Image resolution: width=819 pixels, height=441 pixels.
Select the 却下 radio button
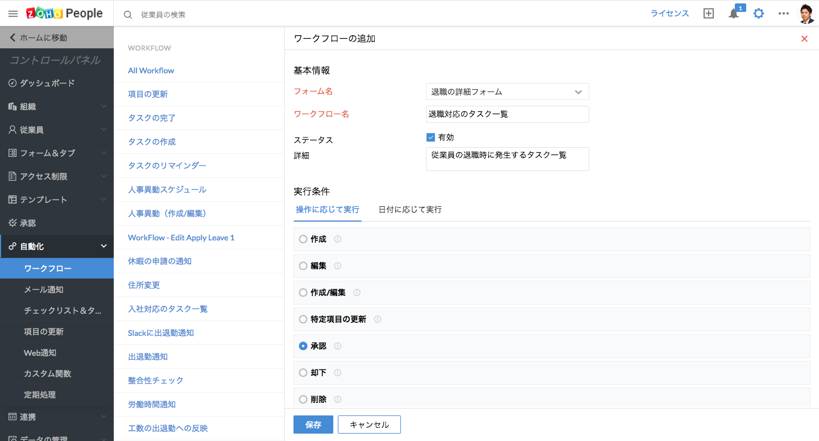pos(303,373)
